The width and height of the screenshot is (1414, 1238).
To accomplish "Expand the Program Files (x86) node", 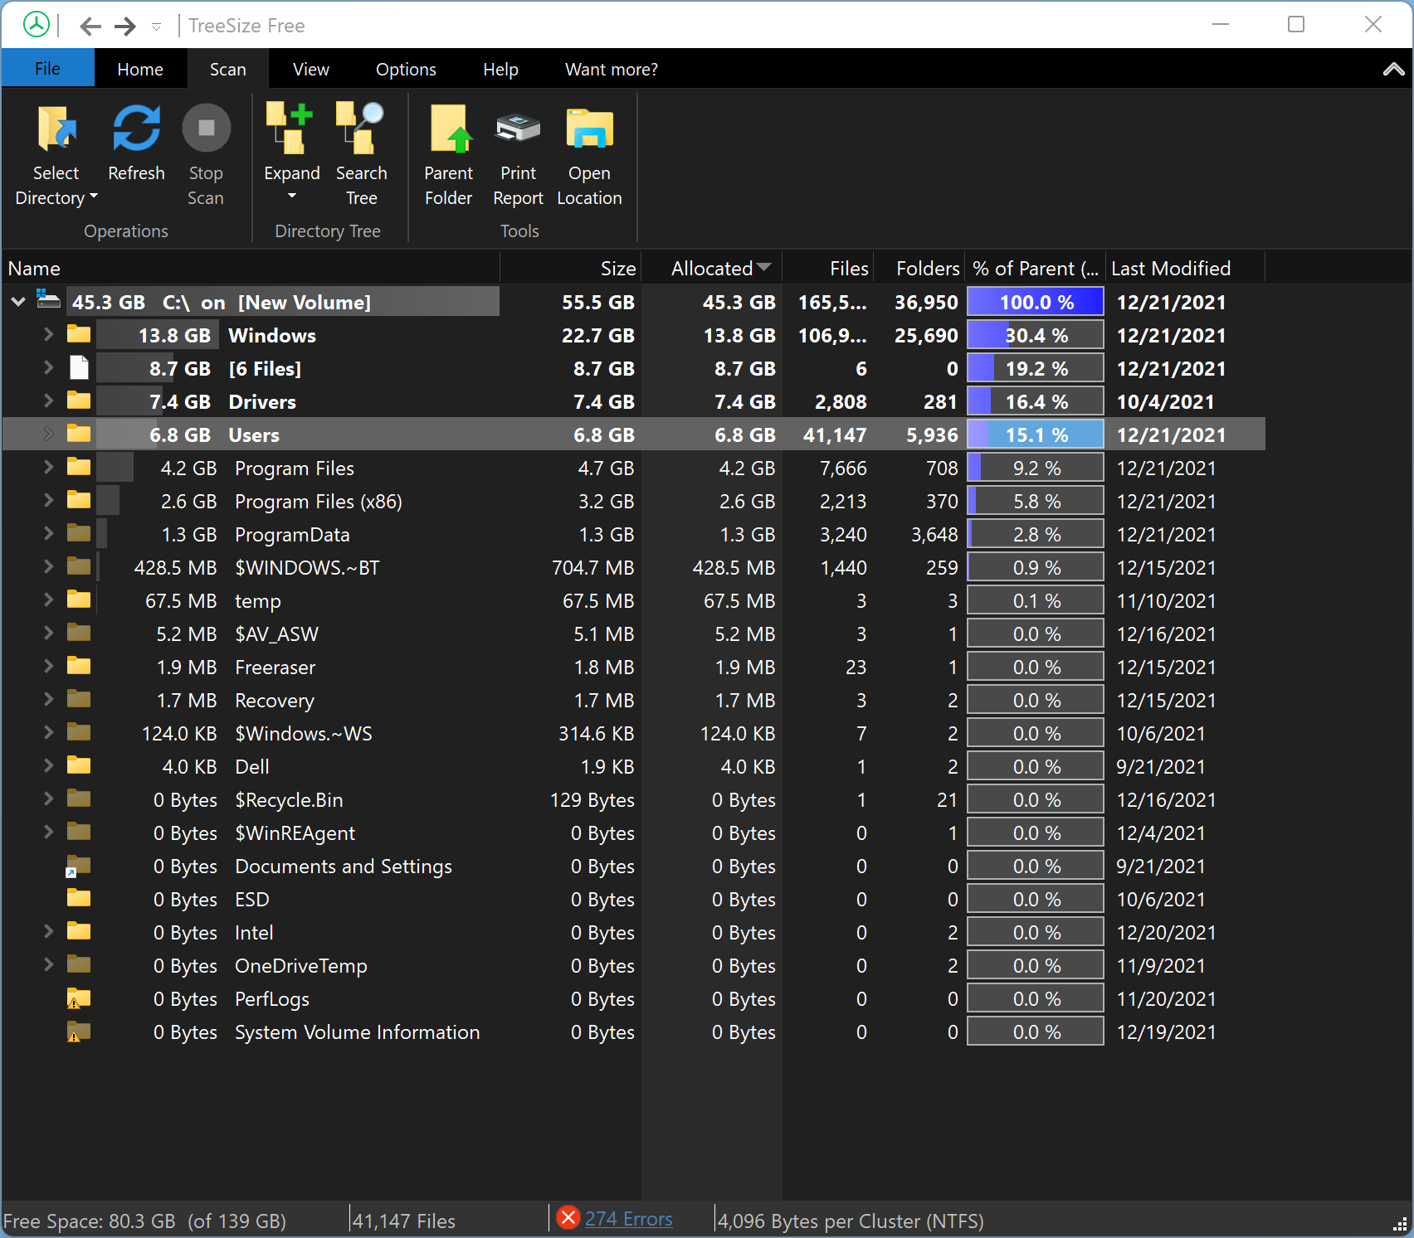I will coord(48,500).
